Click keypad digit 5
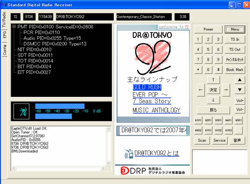 click(x=208, y=50)
